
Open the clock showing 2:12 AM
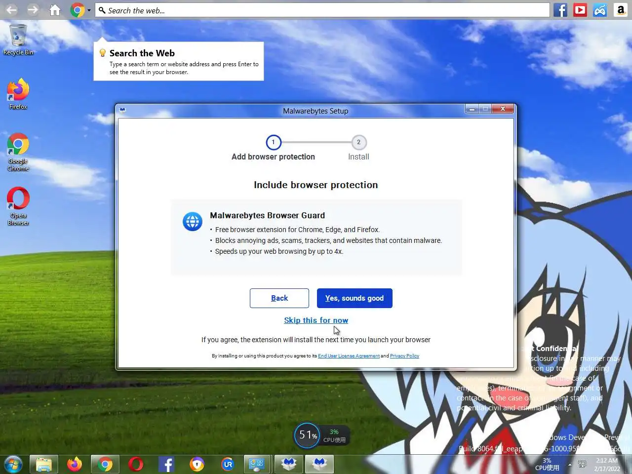tap(607, 465)
